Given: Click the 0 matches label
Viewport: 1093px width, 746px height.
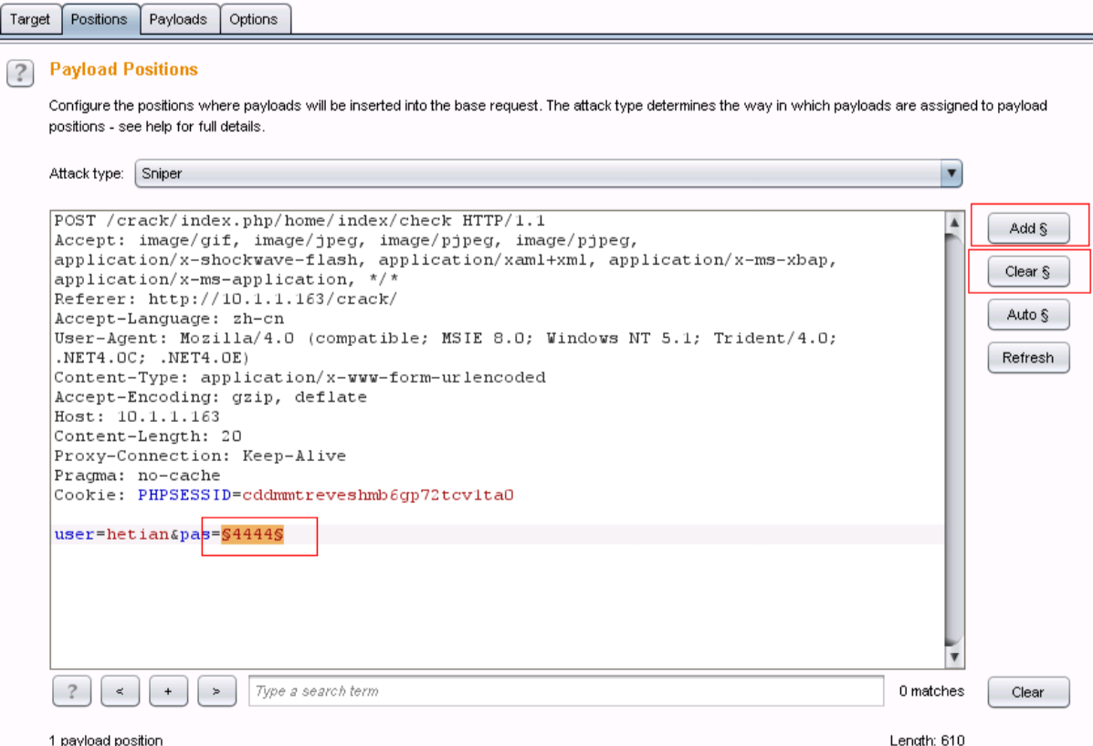Looking at the screenshot, I should click(932, 691).
